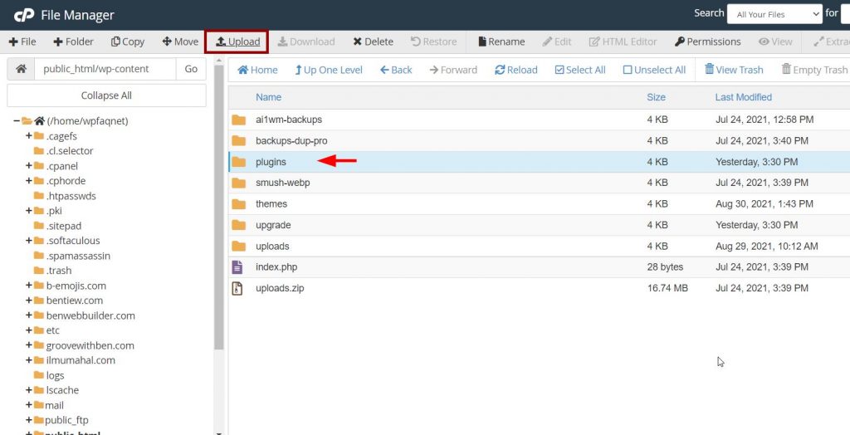Expand the benwebbuilder.com tree folder
850x435 pixels.
coord(29,315)
